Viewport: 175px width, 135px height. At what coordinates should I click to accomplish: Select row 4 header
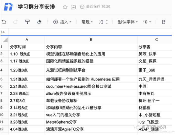(x=5, y=70)
